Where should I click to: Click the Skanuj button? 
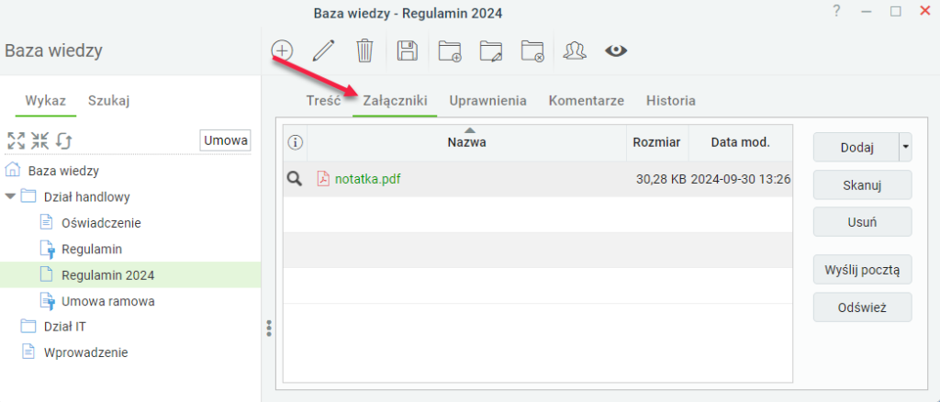pos(862,184)
